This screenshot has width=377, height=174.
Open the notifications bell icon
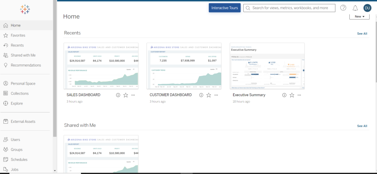pos(355,8)
